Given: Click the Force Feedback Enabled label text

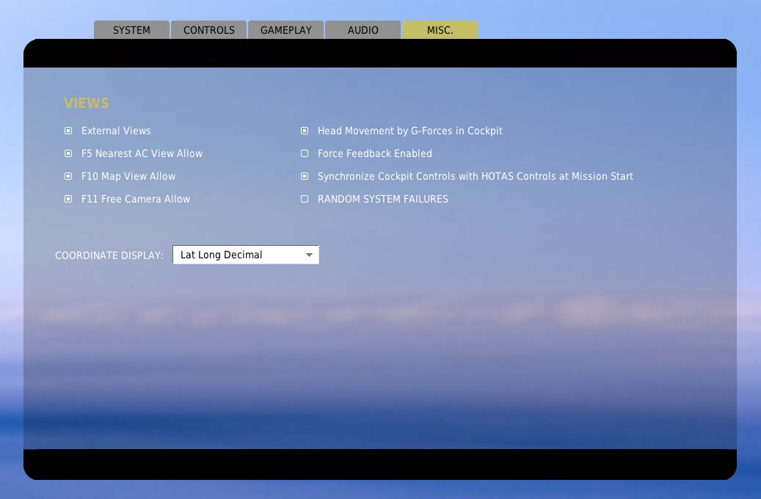Looking at the screenshot, I should tap(375, 153).
